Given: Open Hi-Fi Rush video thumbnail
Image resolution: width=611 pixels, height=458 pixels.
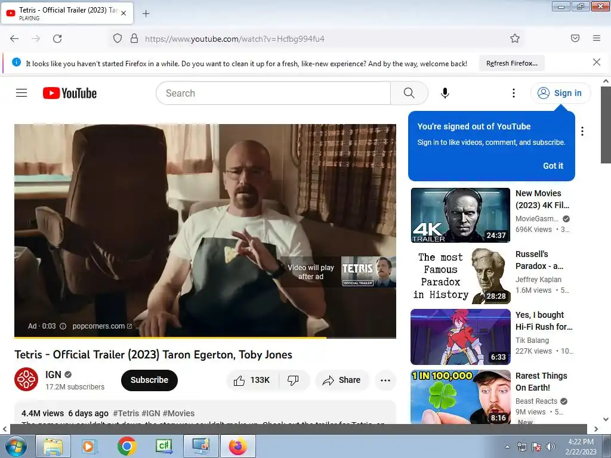Looking at the screenshot, I should click(460, 337).
